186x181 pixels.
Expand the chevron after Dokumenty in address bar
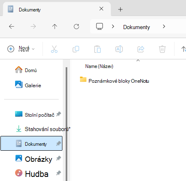click(x=164, y=26)
